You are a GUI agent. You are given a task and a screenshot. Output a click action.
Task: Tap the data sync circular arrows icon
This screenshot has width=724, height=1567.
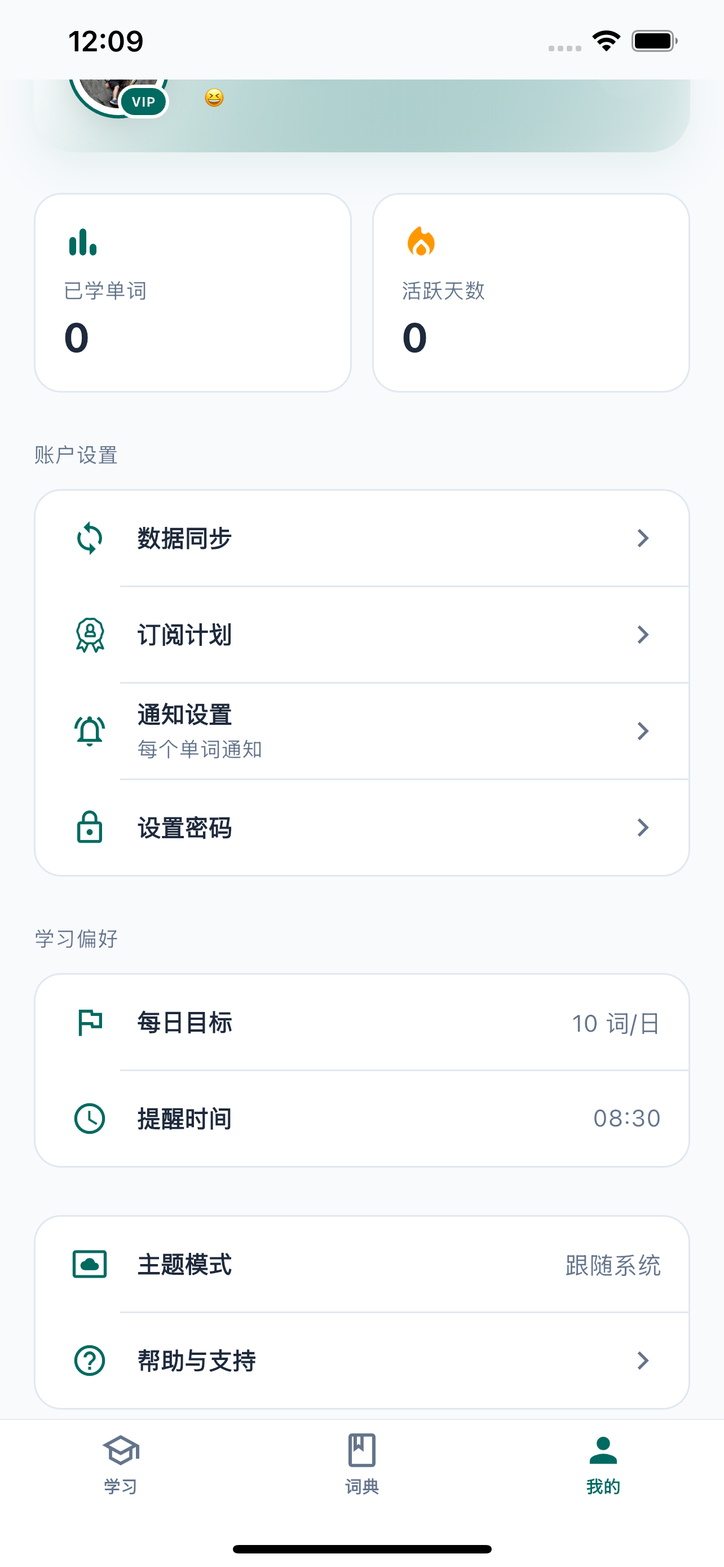pos(89,538)
